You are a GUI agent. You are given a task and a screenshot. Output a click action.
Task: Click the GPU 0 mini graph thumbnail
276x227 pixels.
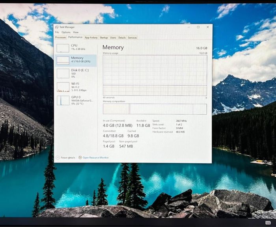[63, 100]
